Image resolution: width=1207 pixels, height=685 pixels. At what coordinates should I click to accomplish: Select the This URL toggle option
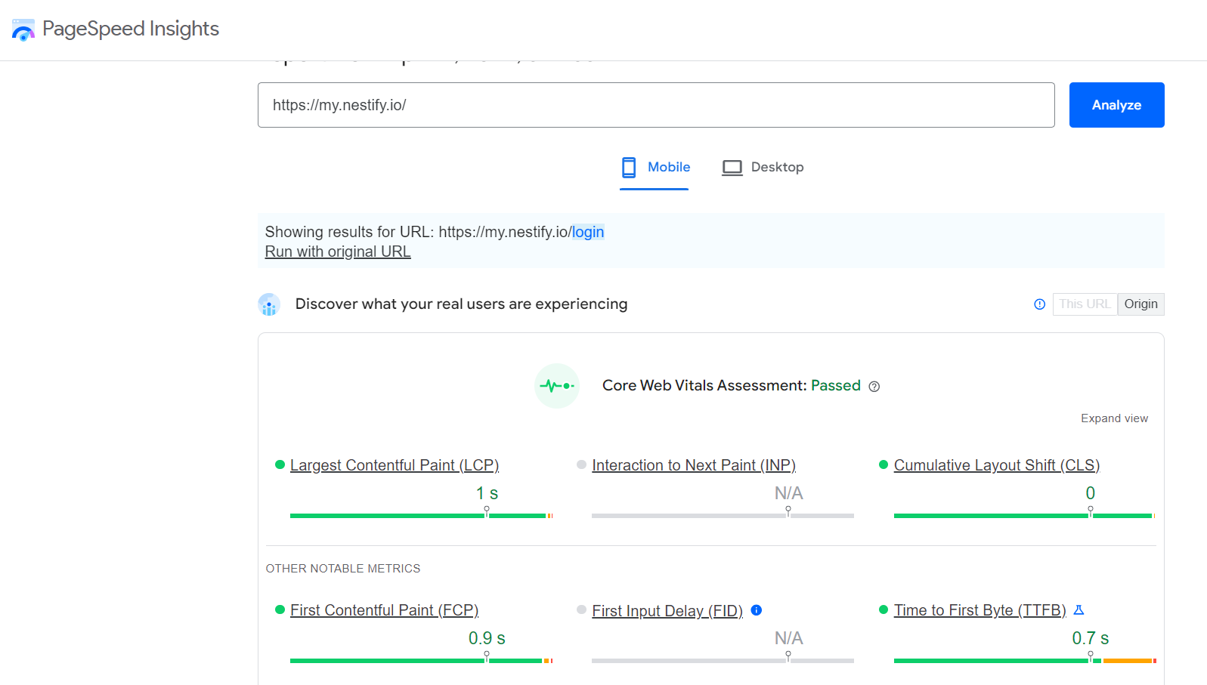(1085, 304)
